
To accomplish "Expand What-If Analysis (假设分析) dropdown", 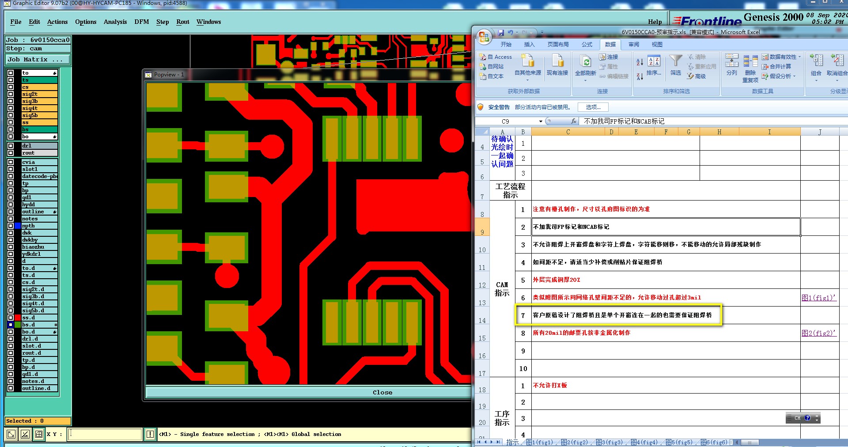I will 794,76.
